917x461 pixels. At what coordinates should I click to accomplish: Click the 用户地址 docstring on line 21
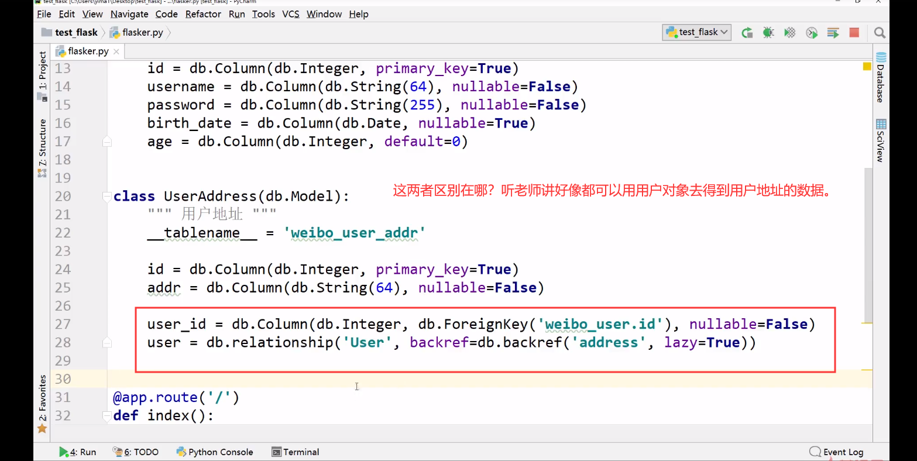pyautogui.click(x=212, y=214)
